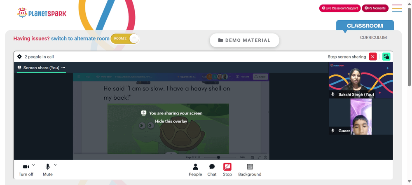Click Page 52 / 123 indicator in Canva

193,157
